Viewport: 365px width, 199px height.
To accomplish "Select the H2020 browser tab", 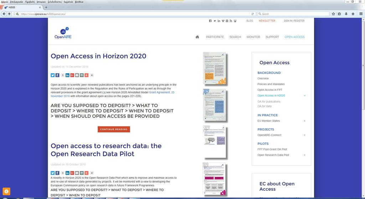I will (x=22, y=7).
